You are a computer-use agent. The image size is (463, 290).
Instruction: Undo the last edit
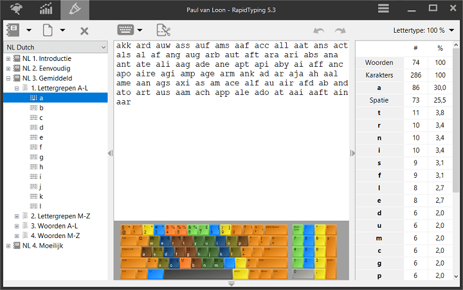tap(319, 30)
